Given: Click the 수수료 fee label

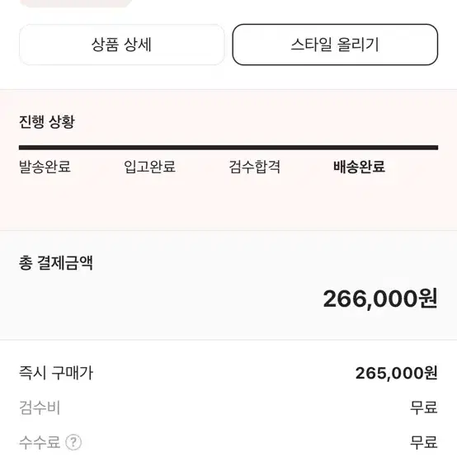Looking at the screenshot, I should click(x=40, y=442).
